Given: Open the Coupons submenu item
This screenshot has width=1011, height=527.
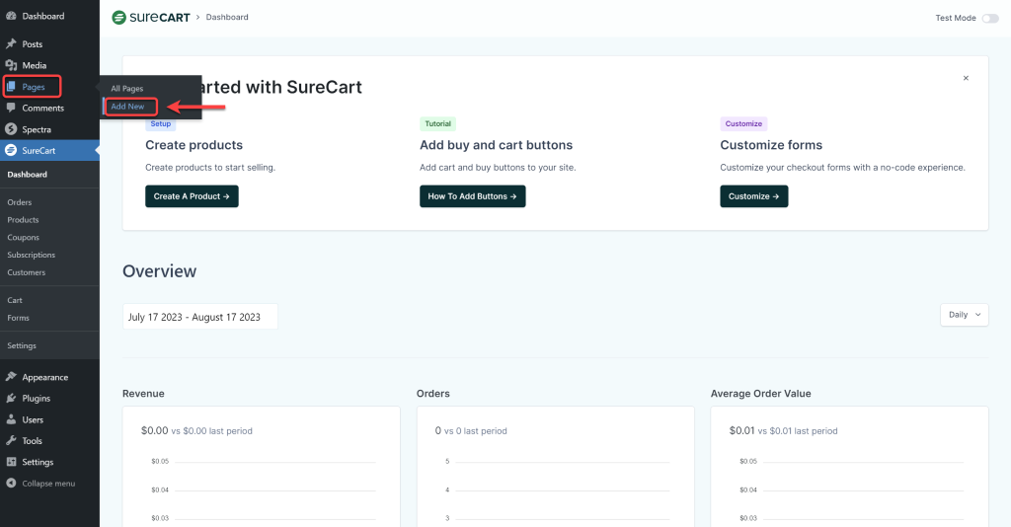Looking at the screenshot, I should point(24,237).
